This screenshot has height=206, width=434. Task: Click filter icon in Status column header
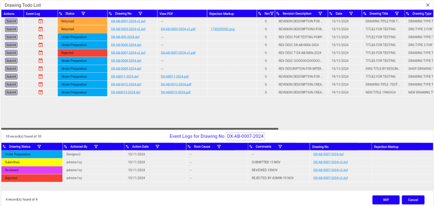pos(83,13)
